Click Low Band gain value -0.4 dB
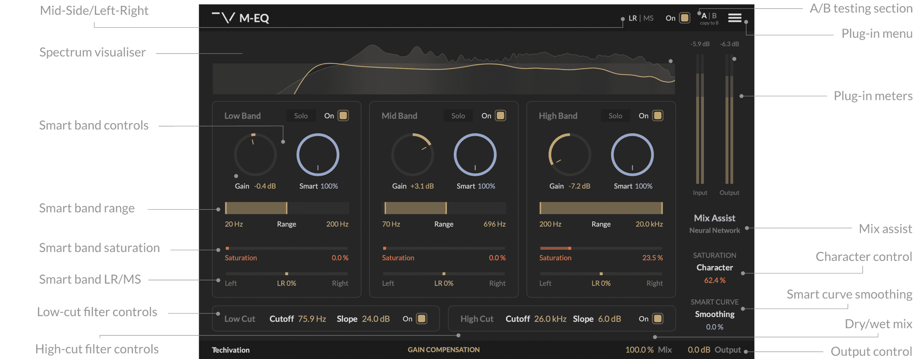 pyautogui.click(x=265, y=186)
